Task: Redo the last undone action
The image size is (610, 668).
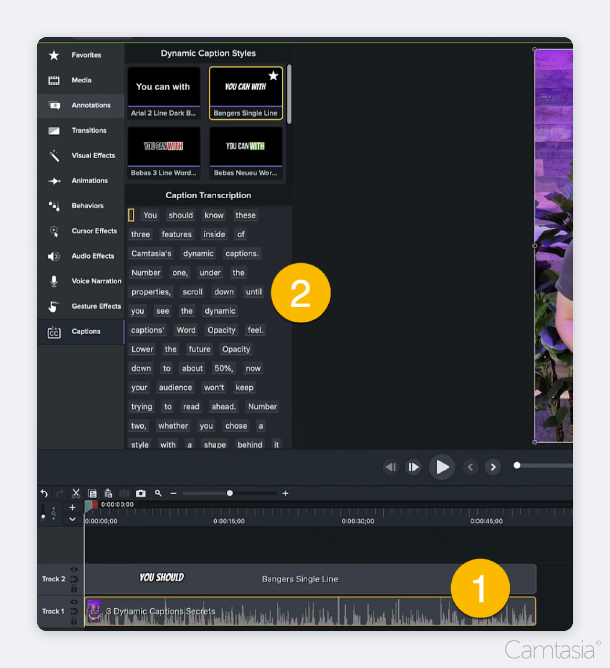Action: click(60, 493)
